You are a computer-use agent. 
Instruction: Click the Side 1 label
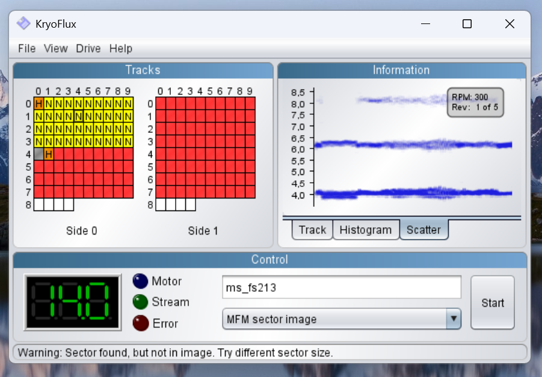tap(203, 231)
